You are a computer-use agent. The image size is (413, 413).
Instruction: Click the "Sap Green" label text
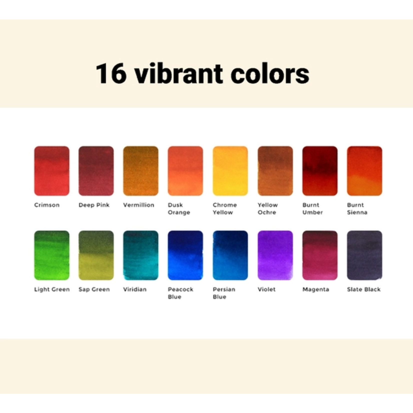94,289
